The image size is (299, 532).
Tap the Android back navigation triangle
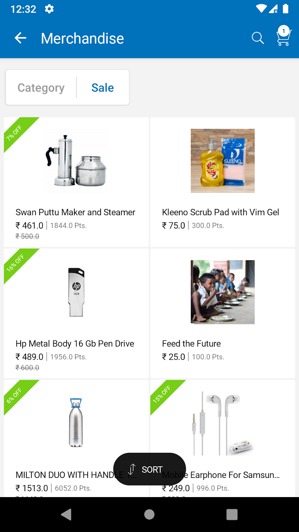pyautogui.click(x=67, y=514)
